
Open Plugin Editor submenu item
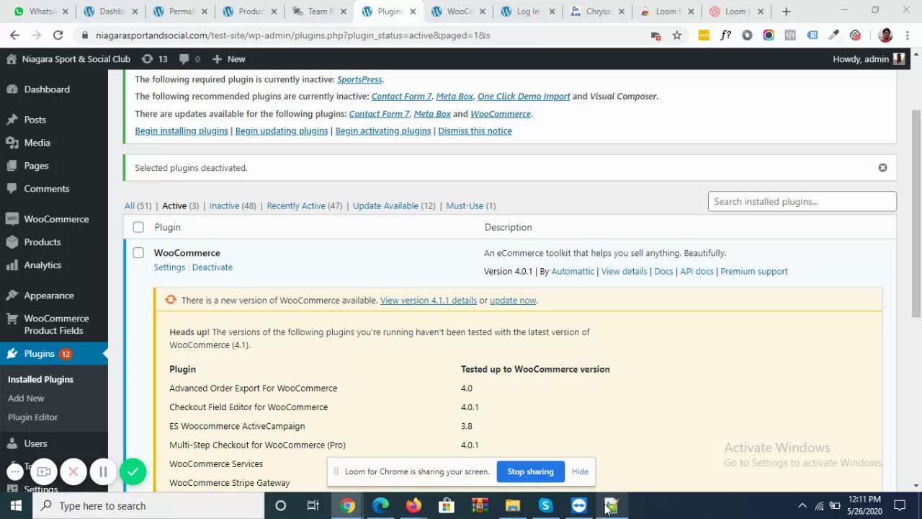pyautogui.click(x=32, y=417)
